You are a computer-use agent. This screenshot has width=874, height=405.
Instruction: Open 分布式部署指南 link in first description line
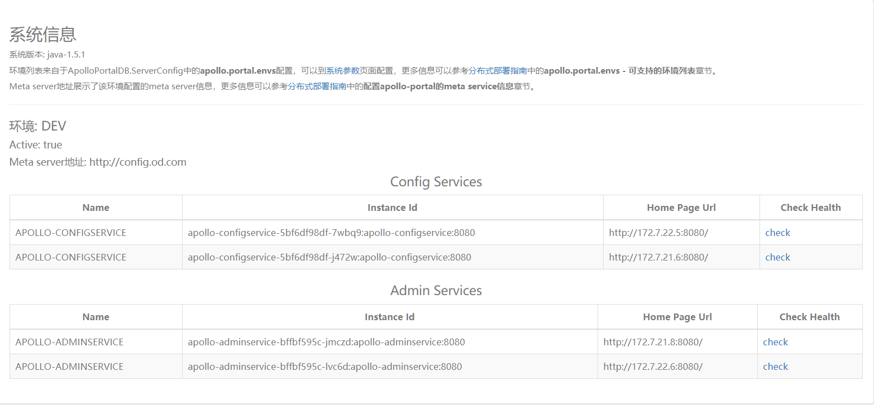[x=498, y=71]
